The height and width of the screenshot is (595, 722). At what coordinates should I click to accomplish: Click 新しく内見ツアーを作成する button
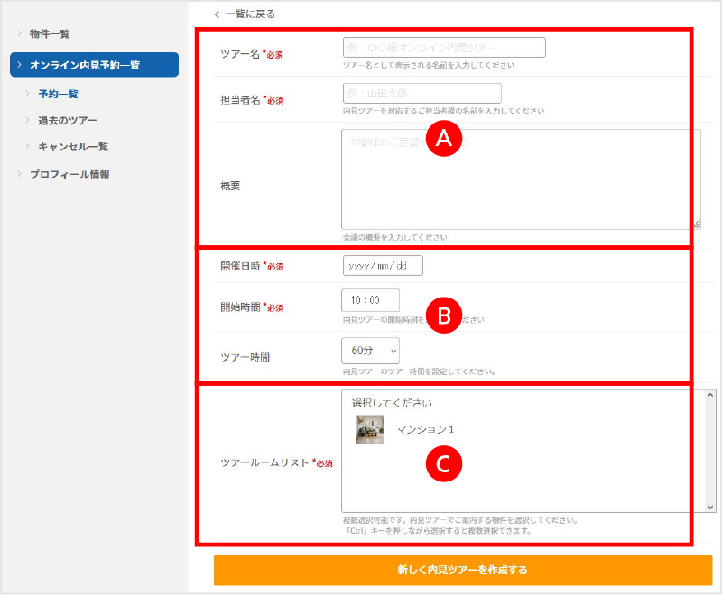(x=462, y=570)
